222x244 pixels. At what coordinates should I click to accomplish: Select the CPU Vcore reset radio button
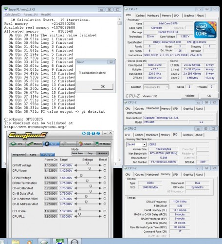click(105, 170)
